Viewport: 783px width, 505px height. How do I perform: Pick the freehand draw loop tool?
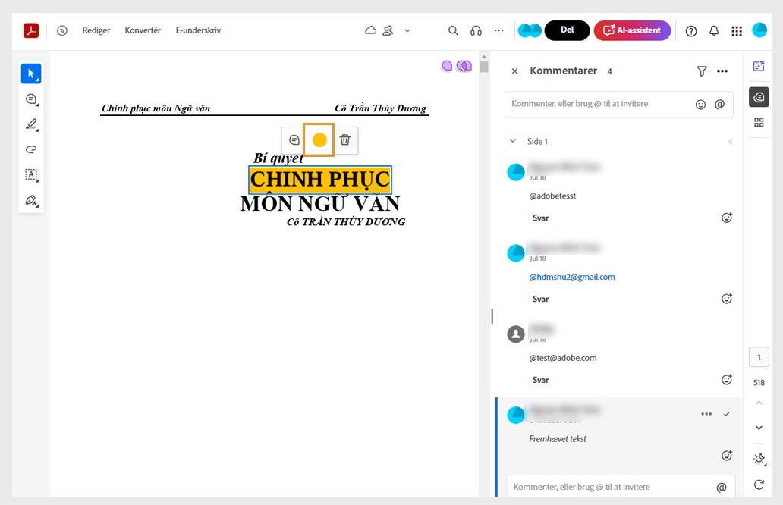point(31,149)
